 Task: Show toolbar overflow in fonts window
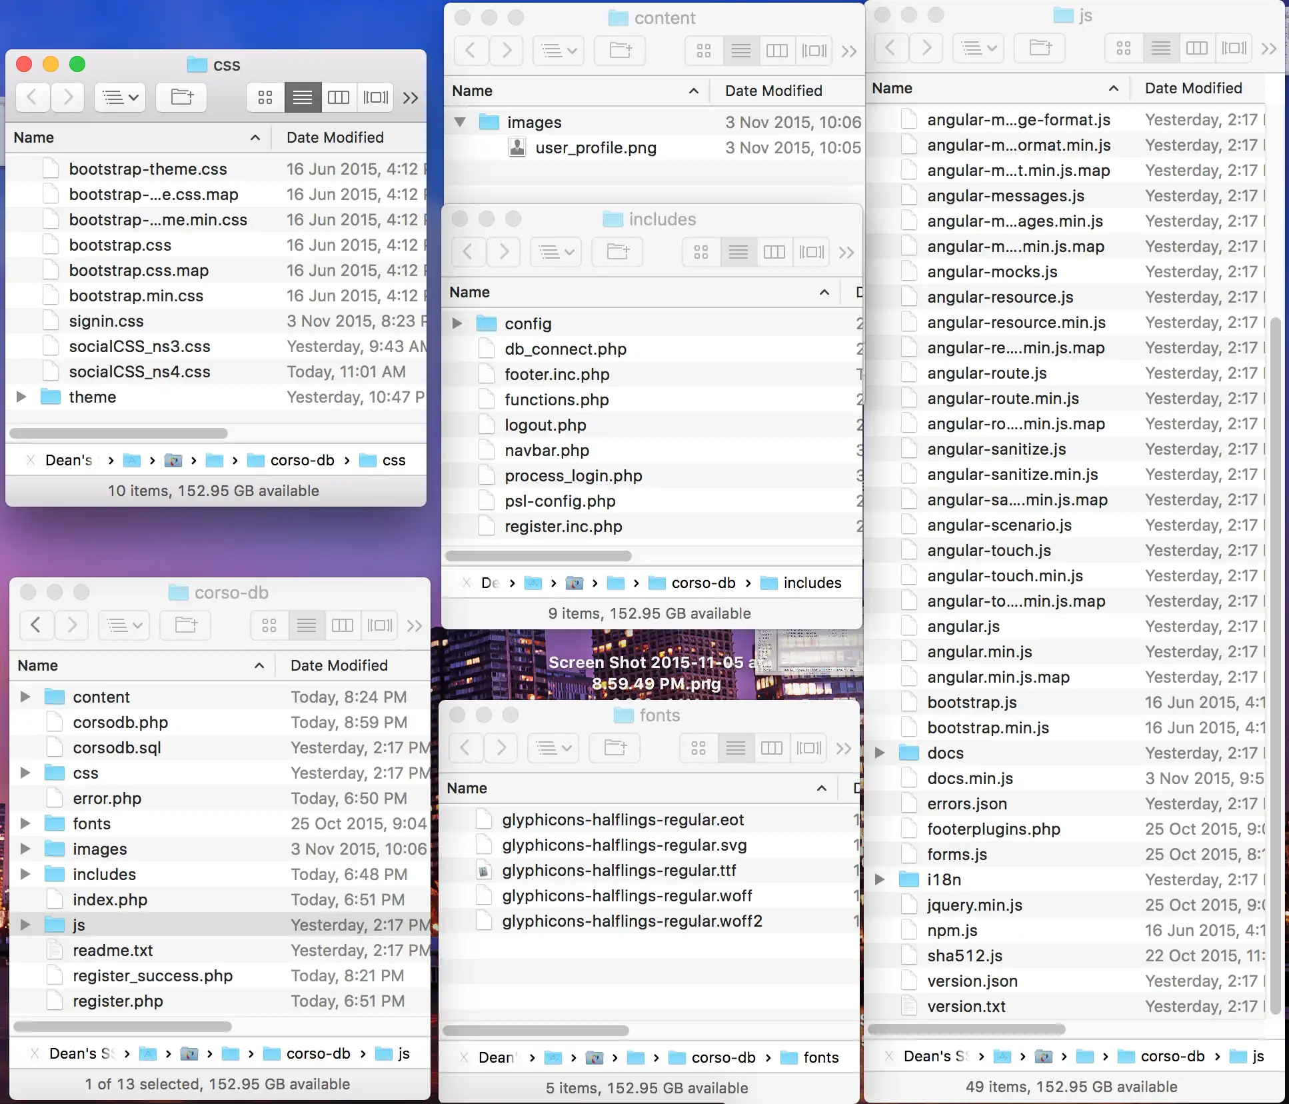[x=844, y=748]
